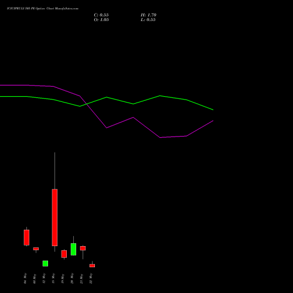
Task: Click the low value 'L: 0.55'
Action: point(148,20)
